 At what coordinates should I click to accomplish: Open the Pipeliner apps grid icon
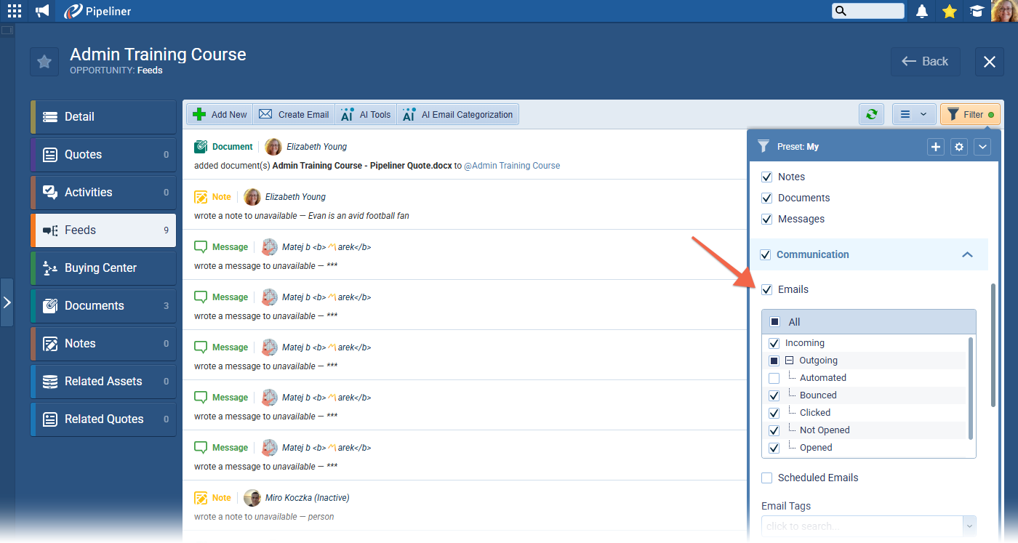pyautogui.click(x=14, y=10)
